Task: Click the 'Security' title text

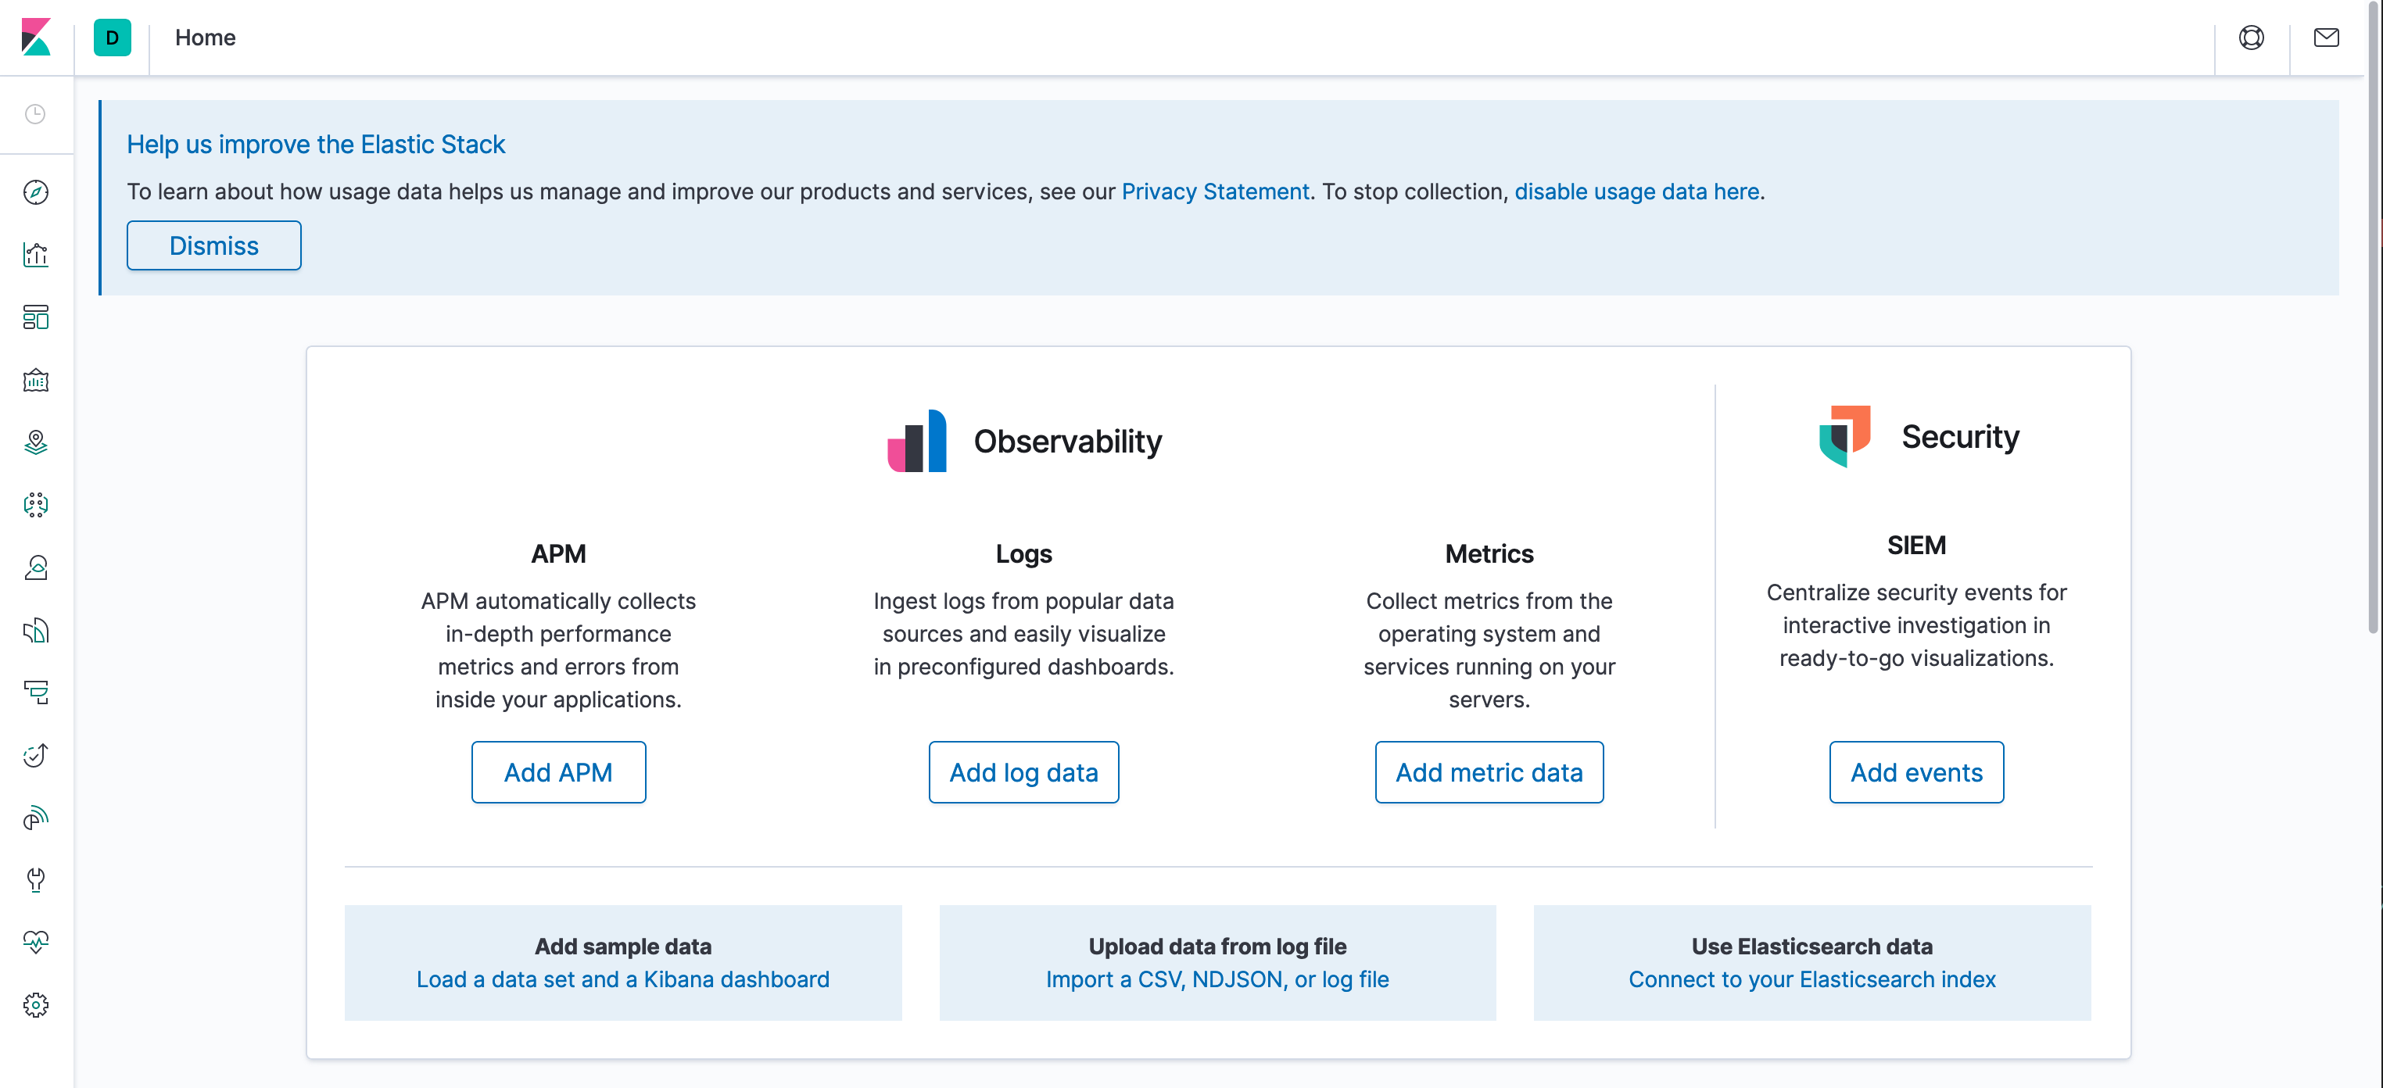Action: [x=1960, y=436]
